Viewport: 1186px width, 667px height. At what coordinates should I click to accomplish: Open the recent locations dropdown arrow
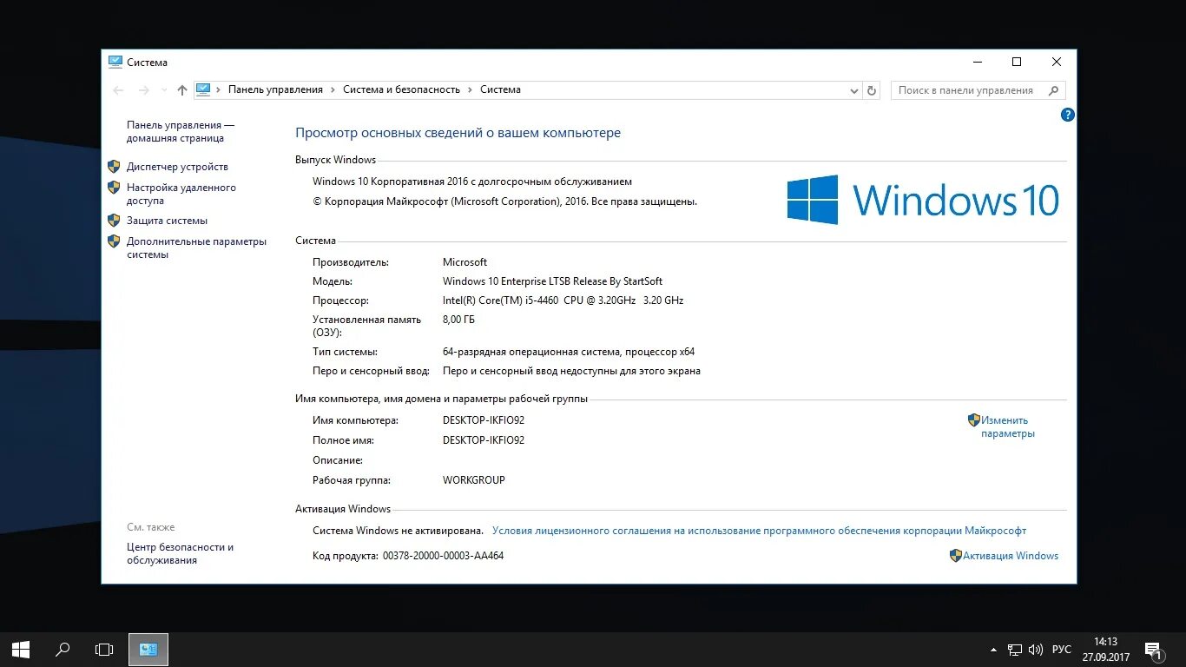coord(164,90)
